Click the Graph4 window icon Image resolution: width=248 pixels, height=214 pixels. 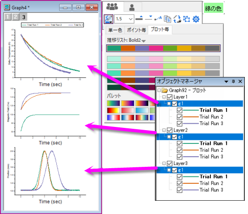point(7,7)
